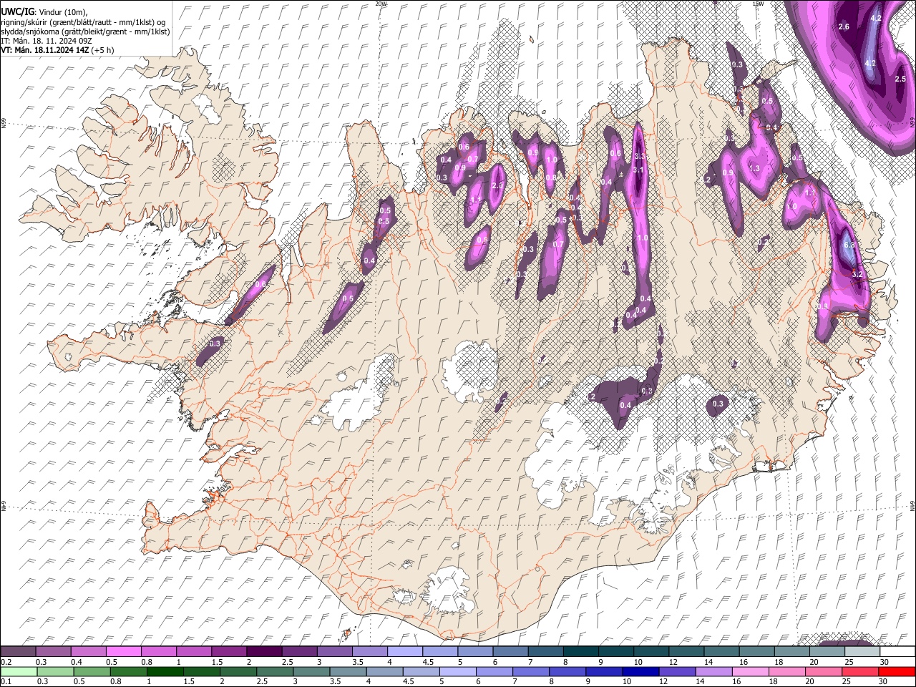Viewport: 916px width, 687px height.
Task: Select upper legend swatch between 18 and 20
Action: 791,651
